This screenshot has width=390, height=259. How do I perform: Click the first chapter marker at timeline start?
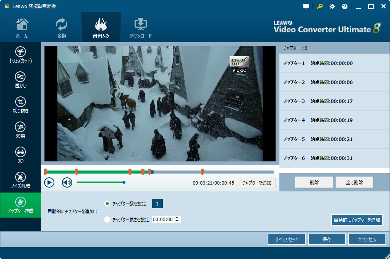(x=46, y=172)
